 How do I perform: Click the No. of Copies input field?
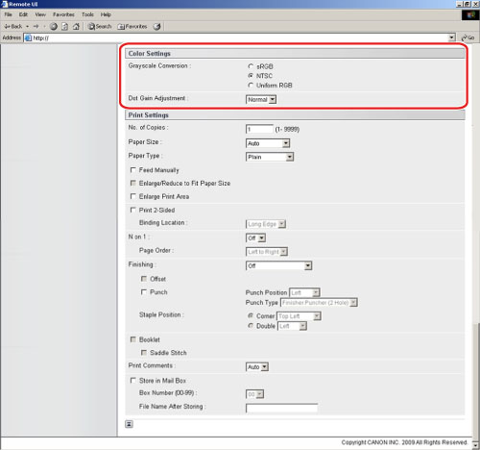[259, 129]
